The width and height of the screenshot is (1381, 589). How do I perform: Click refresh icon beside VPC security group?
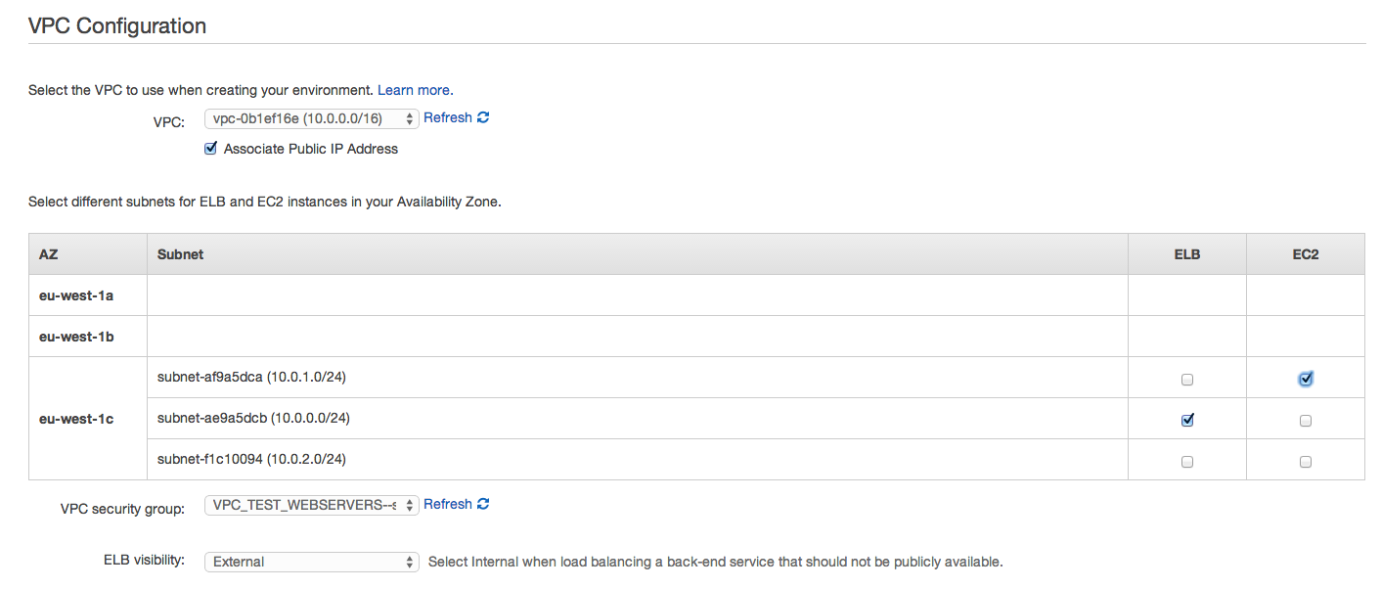tap(483, 504)
